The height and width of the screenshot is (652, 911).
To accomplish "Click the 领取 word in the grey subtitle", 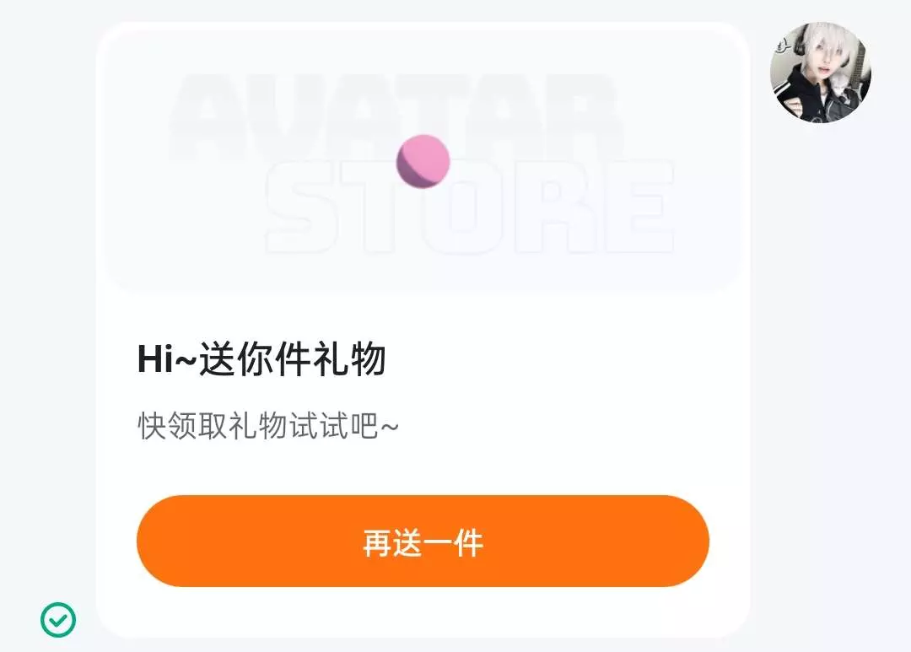I will (197, 426).
